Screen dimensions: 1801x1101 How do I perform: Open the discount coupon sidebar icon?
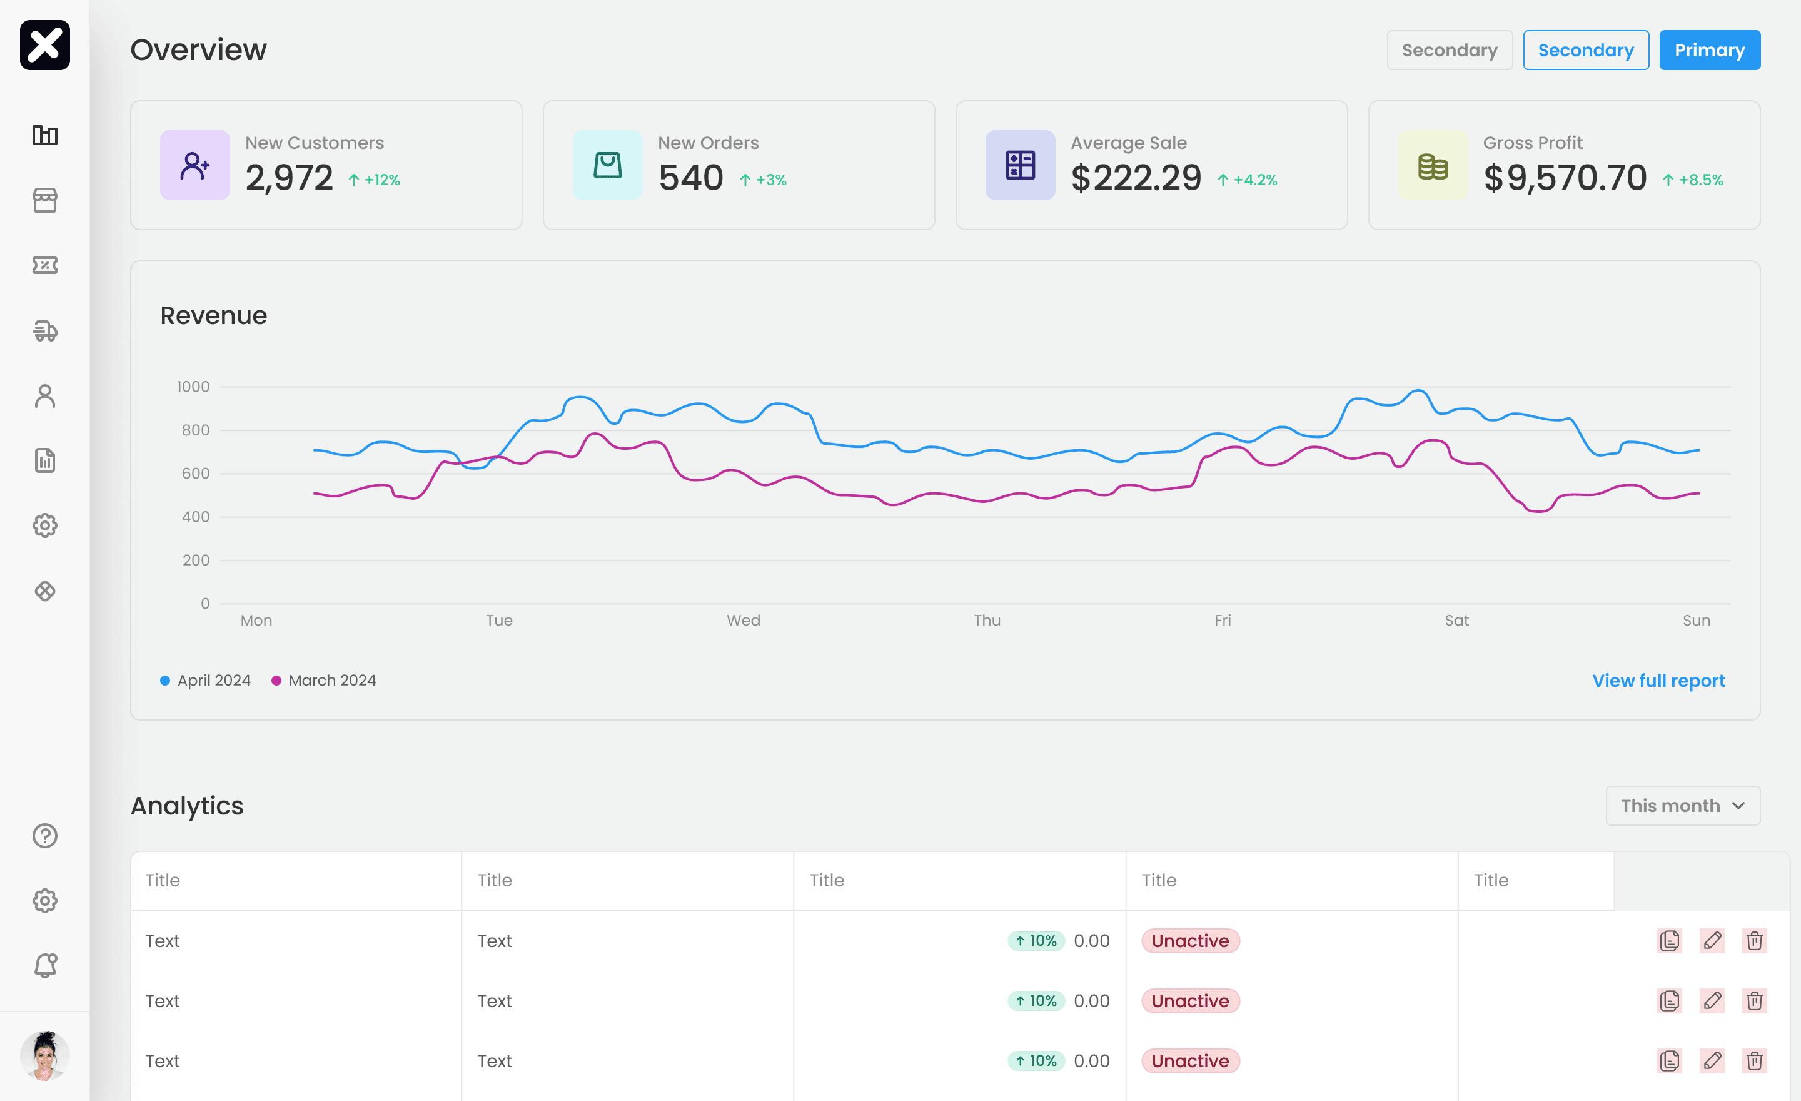(44, 265)
